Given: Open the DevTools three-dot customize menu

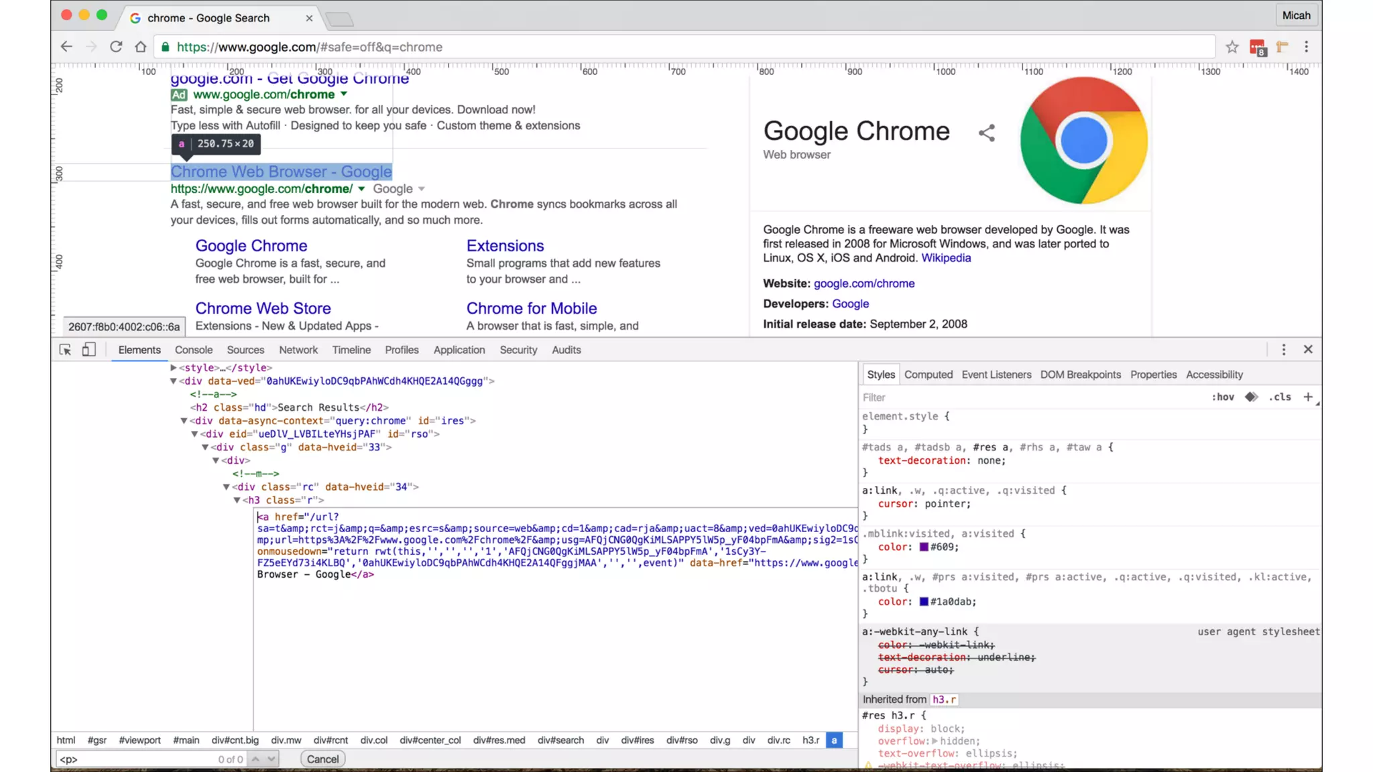Looking at the screenshot, I should [x=1283, y=350].
